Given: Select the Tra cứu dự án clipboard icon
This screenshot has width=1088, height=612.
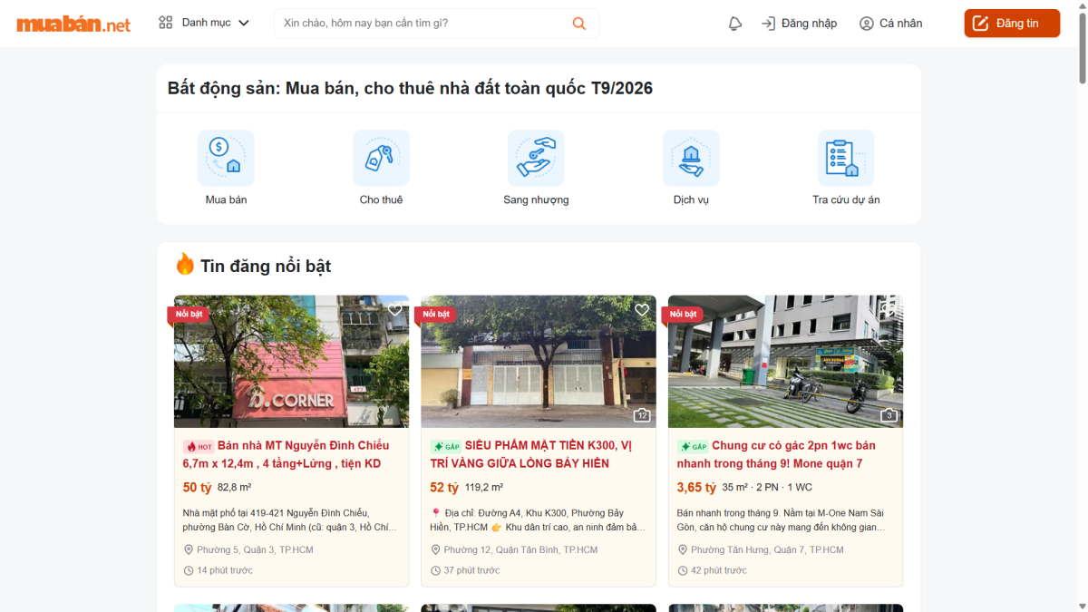Looking at the screenshot, I should click(x=846, y=158).
